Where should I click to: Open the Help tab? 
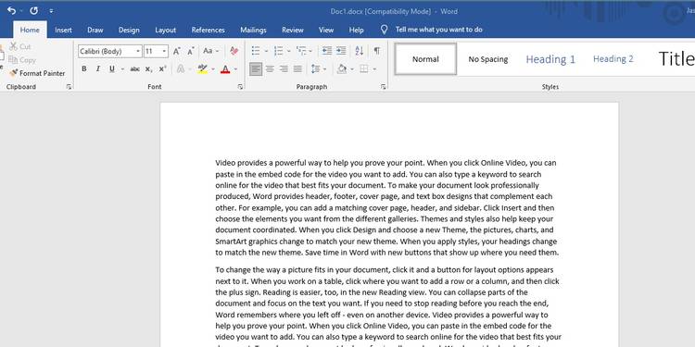pyautogui.click(x=356, y=31)
